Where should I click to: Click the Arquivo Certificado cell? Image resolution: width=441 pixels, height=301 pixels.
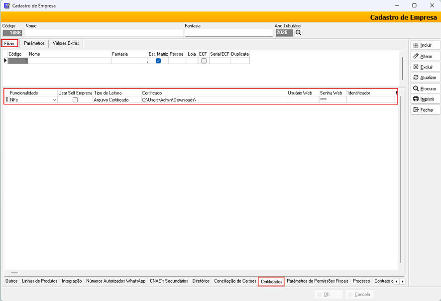point(117,100)
